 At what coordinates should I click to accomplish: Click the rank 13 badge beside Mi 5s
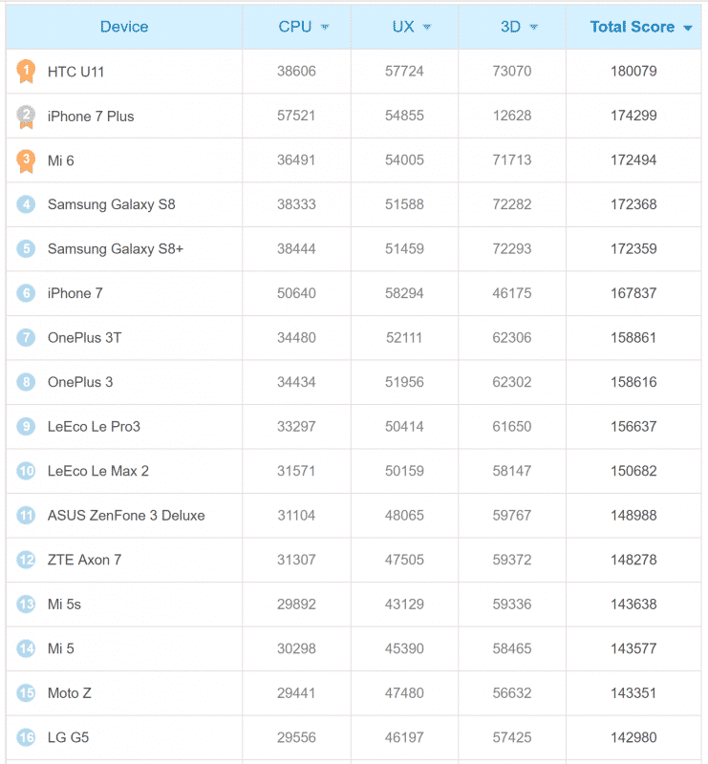click(26, 605)
